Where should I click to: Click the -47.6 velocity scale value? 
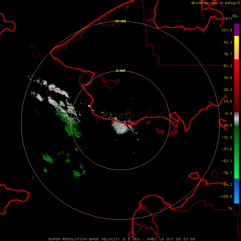click(x=227, y=149)
